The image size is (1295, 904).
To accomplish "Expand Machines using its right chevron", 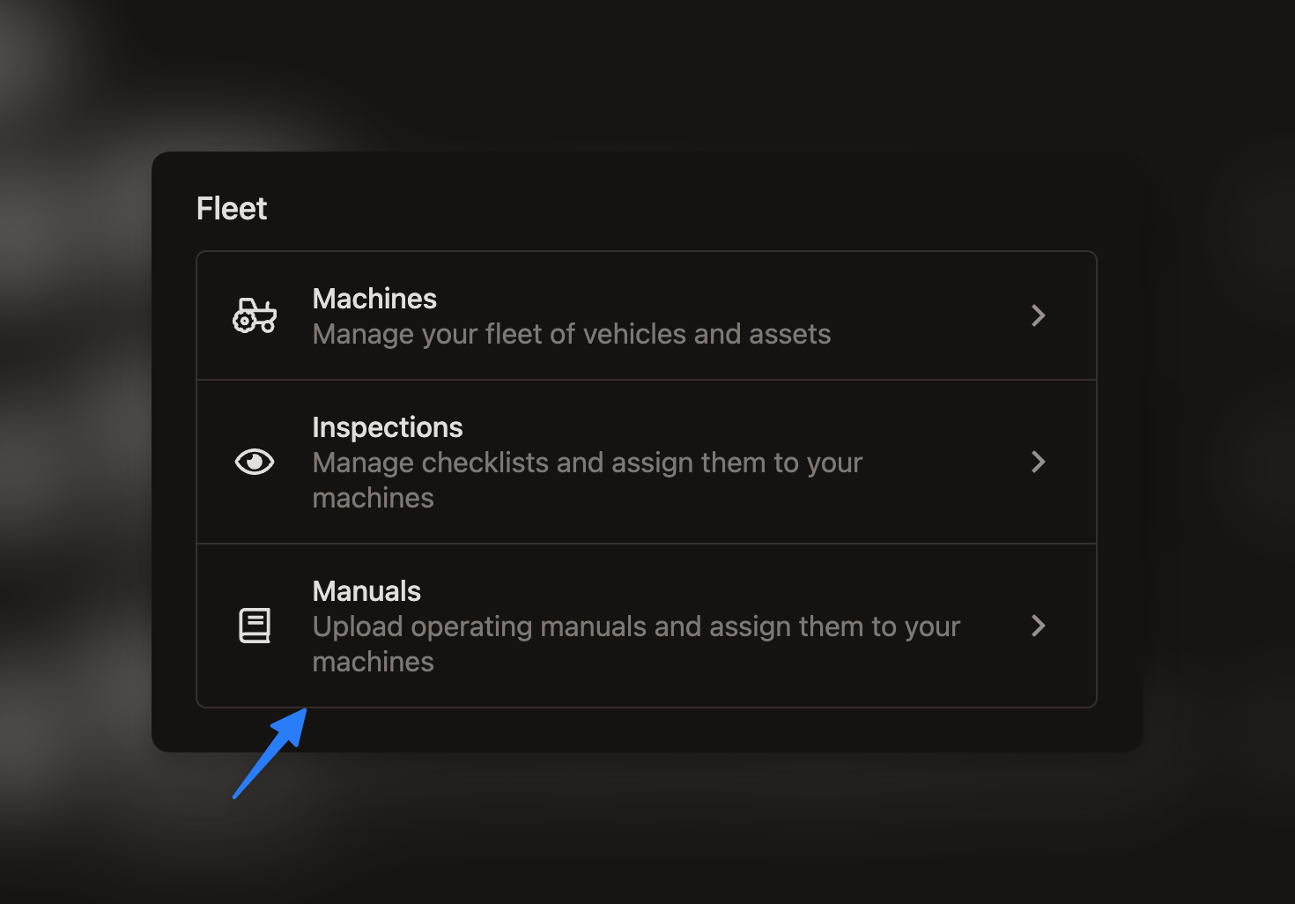I will pos(1039,315).
